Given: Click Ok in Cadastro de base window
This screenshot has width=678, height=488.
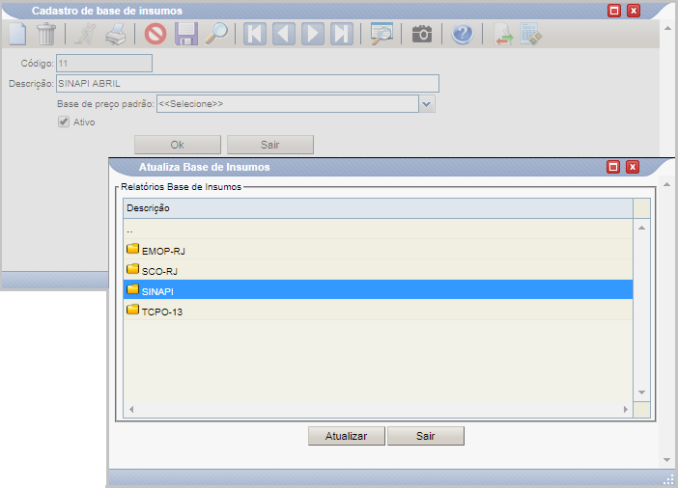Looking at the screenshot, I should coord(178,145).
